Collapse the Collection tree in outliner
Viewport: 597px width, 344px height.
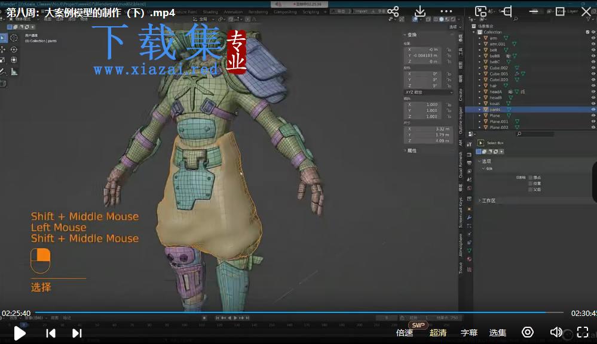click(474, 32)
